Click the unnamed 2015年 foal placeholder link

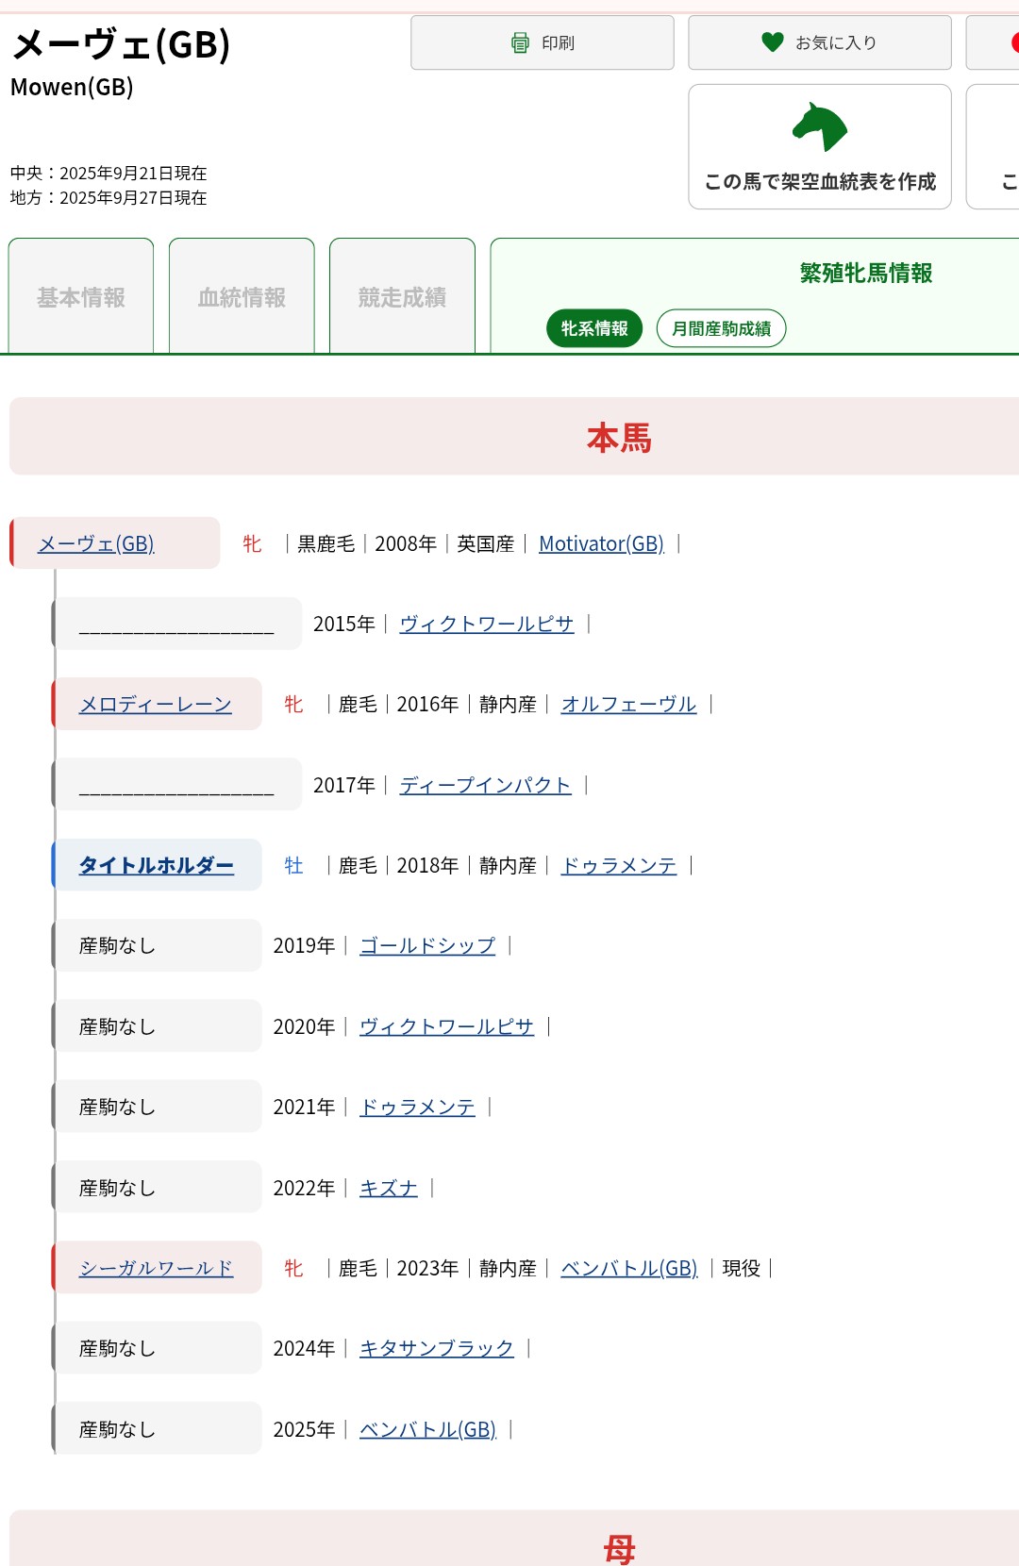(176, 625)
